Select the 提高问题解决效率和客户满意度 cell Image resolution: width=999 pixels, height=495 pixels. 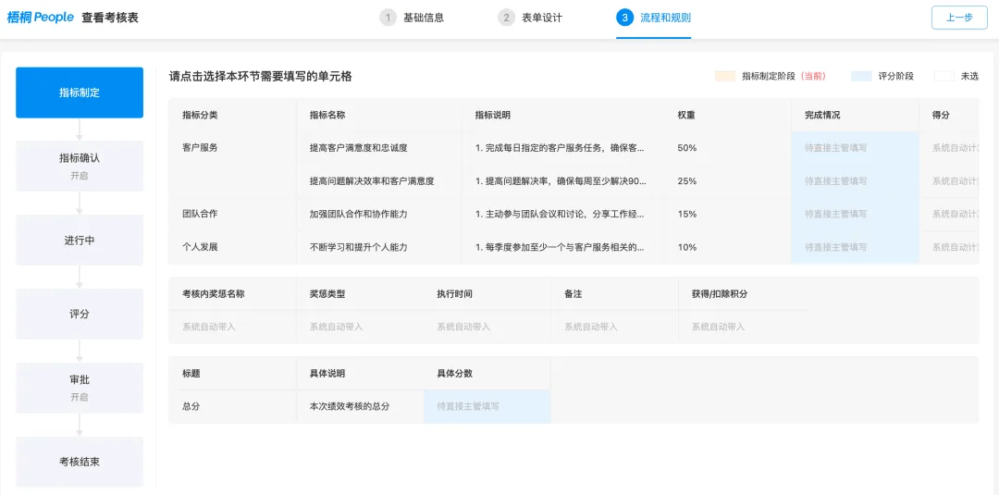[x=379, y=181]
